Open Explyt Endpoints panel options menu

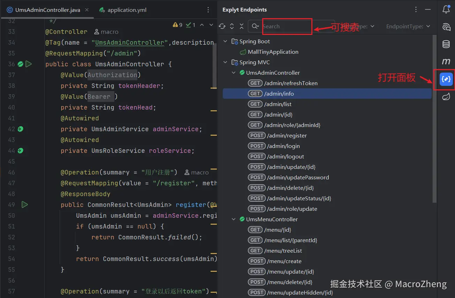416,10
